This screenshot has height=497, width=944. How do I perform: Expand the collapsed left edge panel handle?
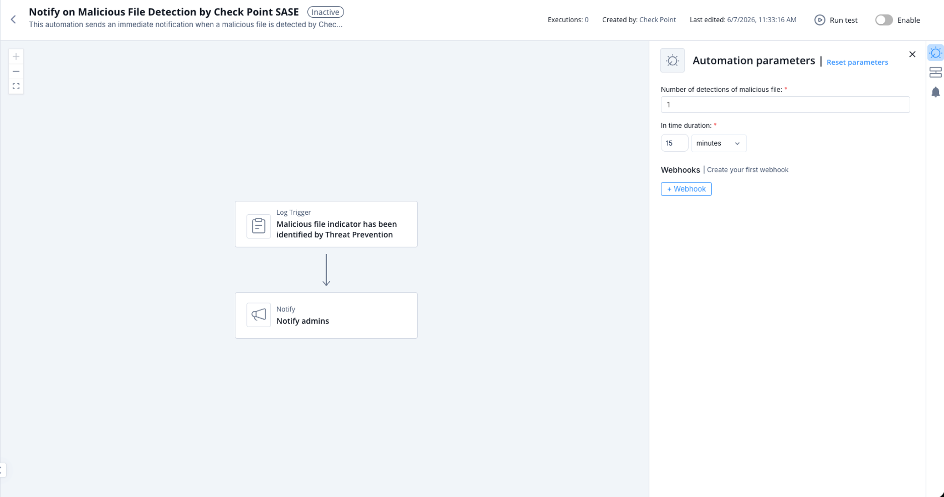(2, 470)
